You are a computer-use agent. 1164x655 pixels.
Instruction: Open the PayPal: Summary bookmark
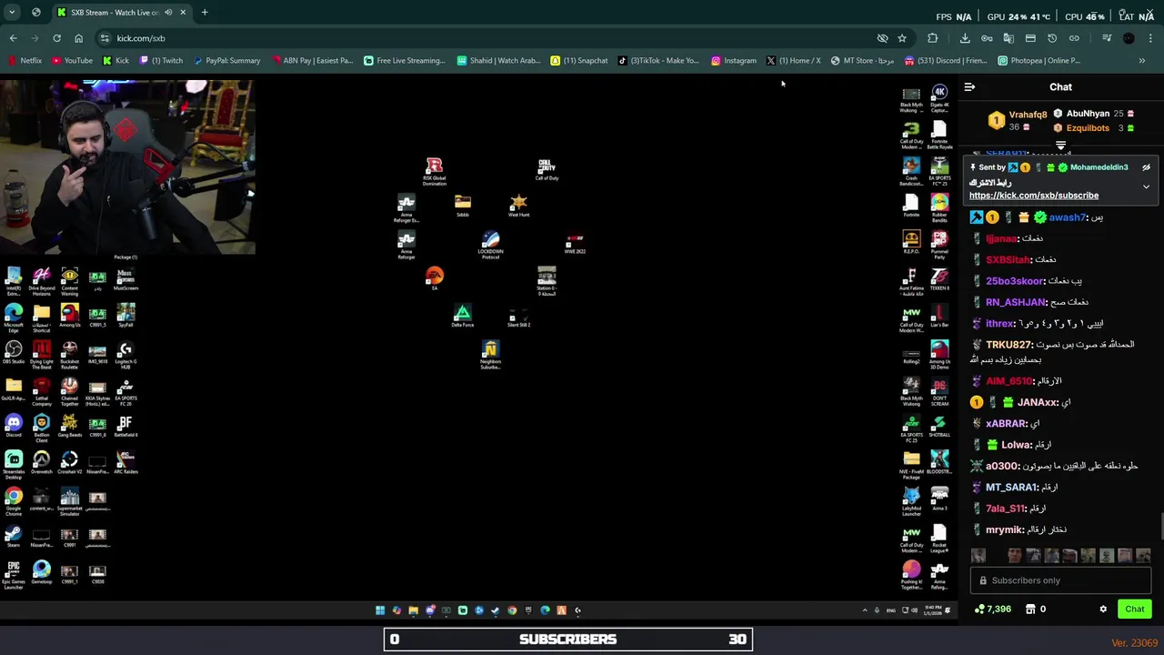point(226,61)
